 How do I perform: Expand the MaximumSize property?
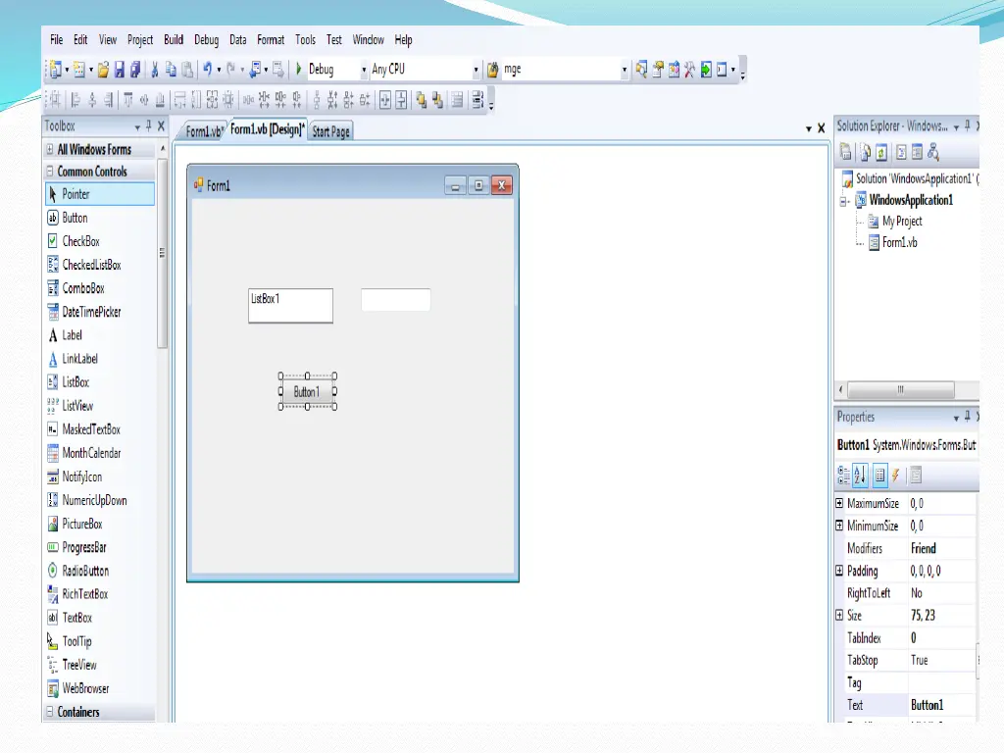[839, 503]
